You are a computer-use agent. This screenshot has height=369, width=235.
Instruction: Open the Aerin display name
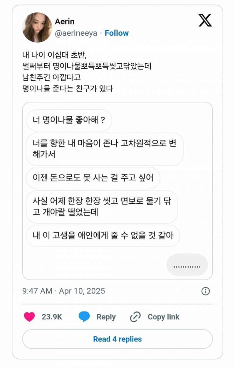65,22
